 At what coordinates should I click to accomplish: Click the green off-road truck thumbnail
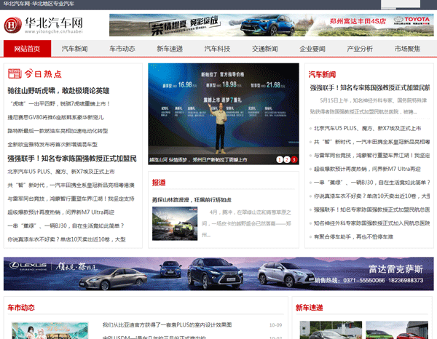tap(175, 223)
